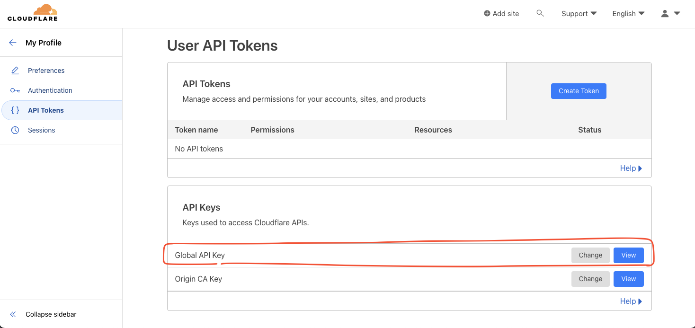Open Help link under API Tokens table
The image size is (695, 328).
(x=631, y=168)
